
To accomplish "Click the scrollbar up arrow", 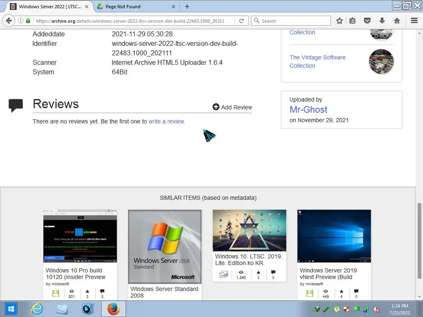I will [419, 33].
